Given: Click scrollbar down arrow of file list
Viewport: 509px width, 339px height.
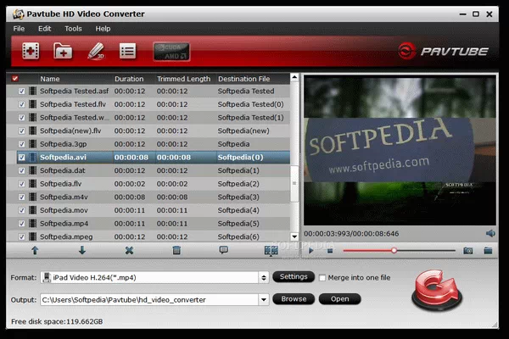Looking at the screenshot, I should point(294,236).
